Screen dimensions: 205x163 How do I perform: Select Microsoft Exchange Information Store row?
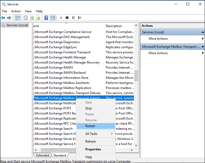point(84,78)
